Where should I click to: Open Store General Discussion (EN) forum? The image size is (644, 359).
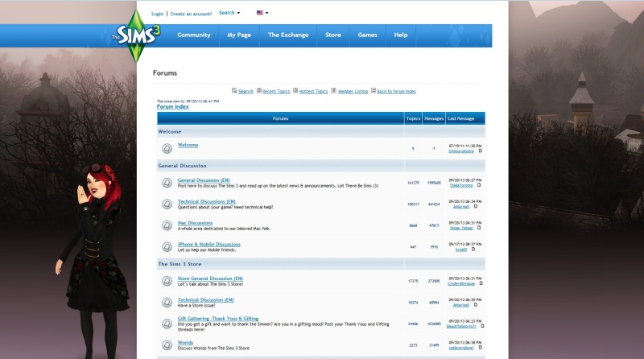(x=210, y=279)
